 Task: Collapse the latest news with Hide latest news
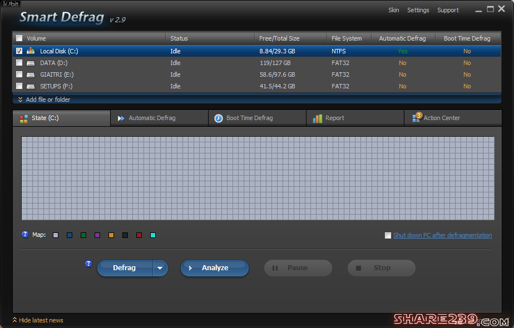tap(38, 320)
